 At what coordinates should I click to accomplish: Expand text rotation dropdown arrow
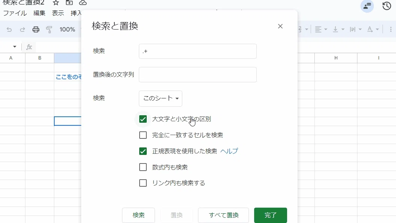point(377,30)
